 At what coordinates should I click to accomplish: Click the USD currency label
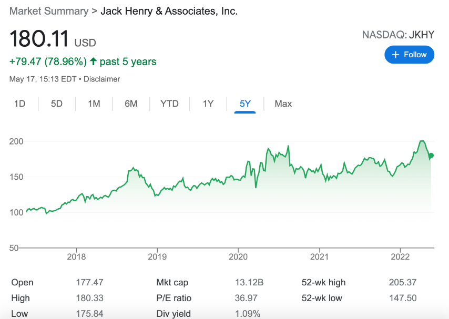(x=85, y=43)
